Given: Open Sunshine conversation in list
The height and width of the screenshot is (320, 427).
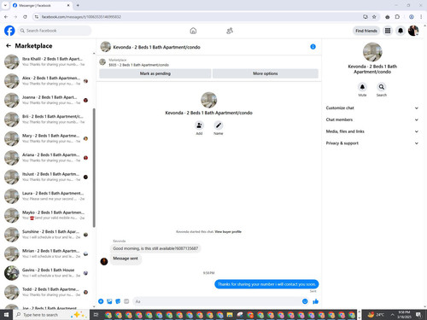Looking at the screenshot, I should pos(47,235).
